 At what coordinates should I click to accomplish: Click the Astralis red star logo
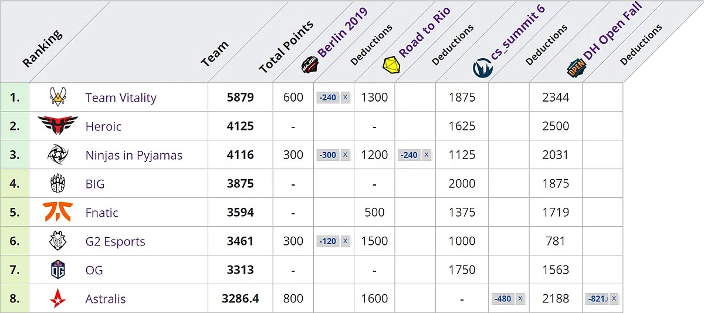[x=57, y=299]
